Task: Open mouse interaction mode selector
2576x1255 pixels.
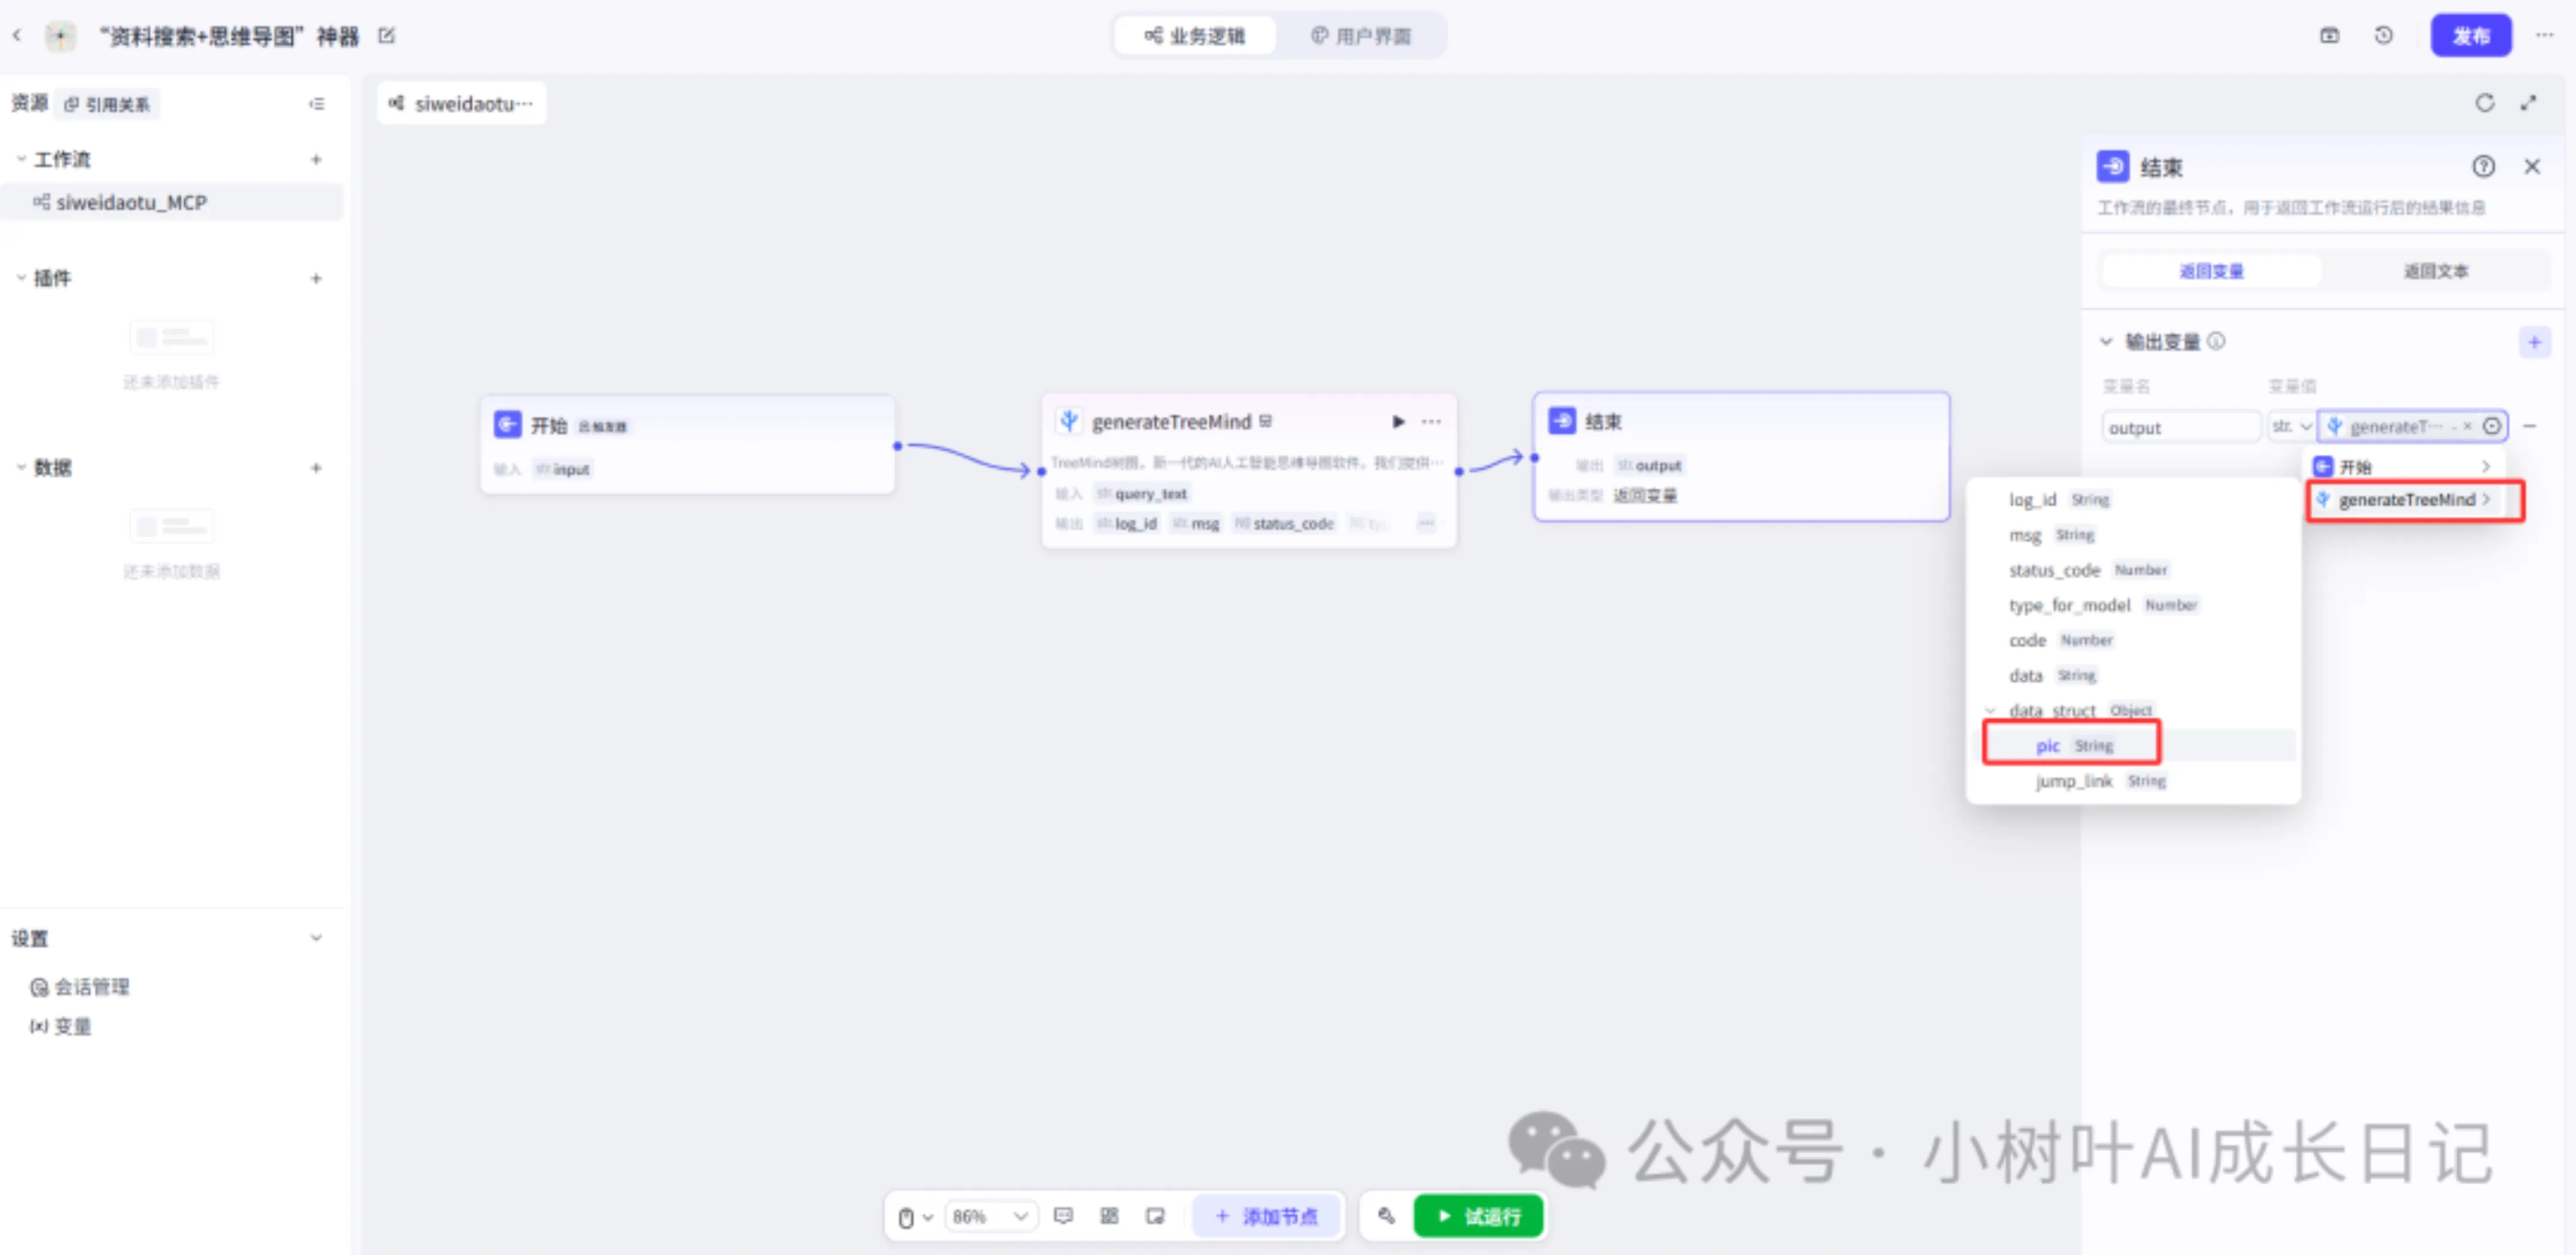Action: pyautogui.click(x=915, y=1217)
